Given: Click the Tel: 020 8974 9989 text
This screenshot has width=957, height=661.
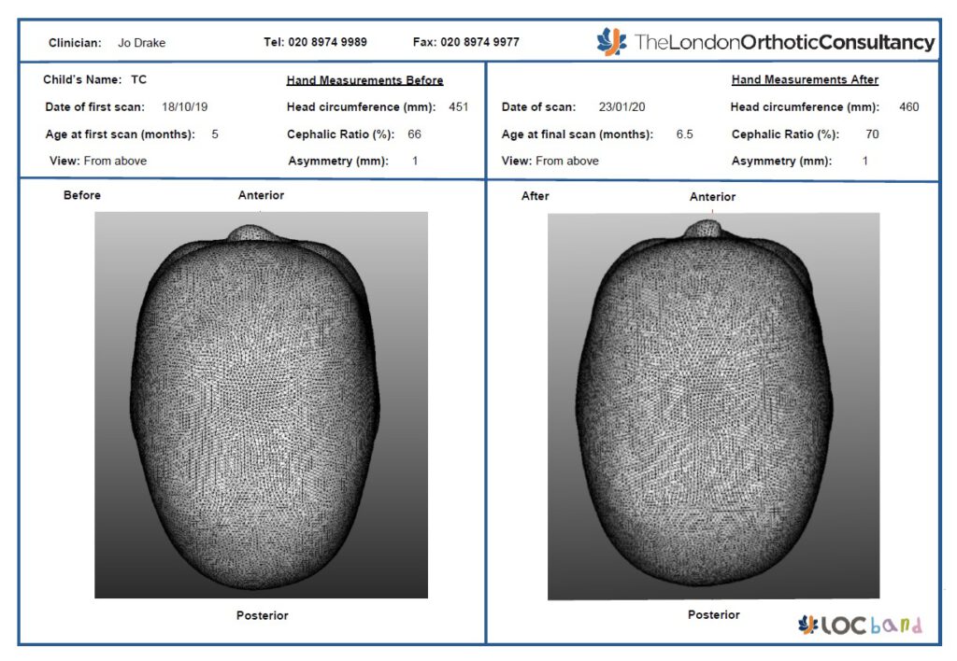Looking at the screenshot, I should (315, 42).
